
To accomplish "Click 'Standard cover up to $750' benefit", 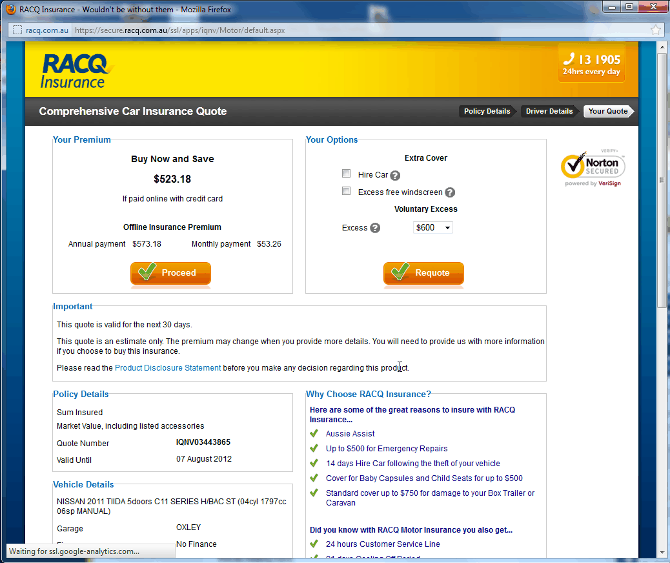I will [x=430, y=498].
